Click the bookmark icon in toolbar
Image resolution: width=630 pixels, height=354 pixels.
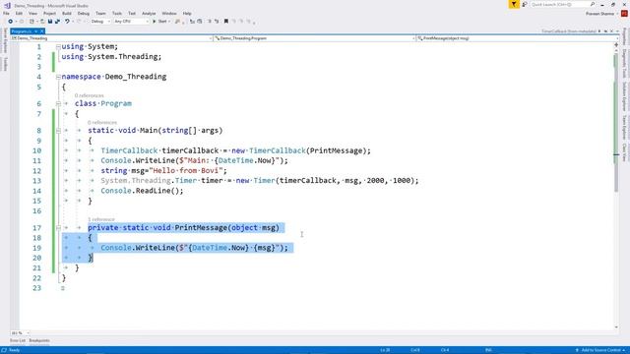click(x=226, y=22)
